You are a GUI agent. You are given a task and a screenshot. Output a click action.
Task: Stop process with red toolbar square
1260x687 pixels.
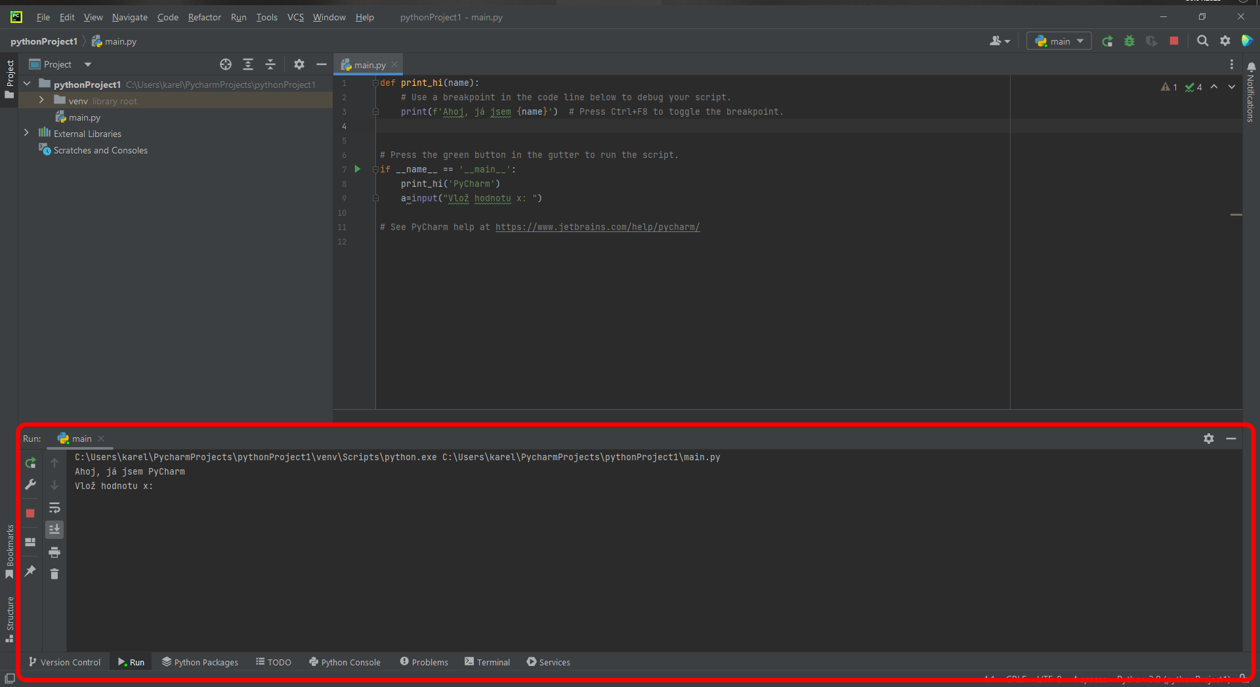click(1174, 41)
